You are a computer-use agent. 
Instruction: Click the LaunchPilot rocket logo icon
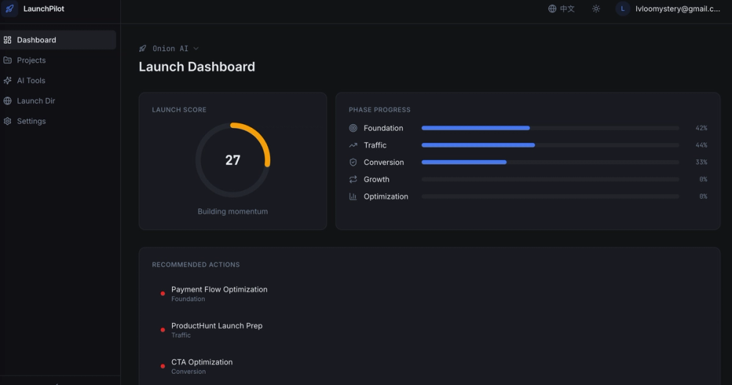tap(10, 9)
